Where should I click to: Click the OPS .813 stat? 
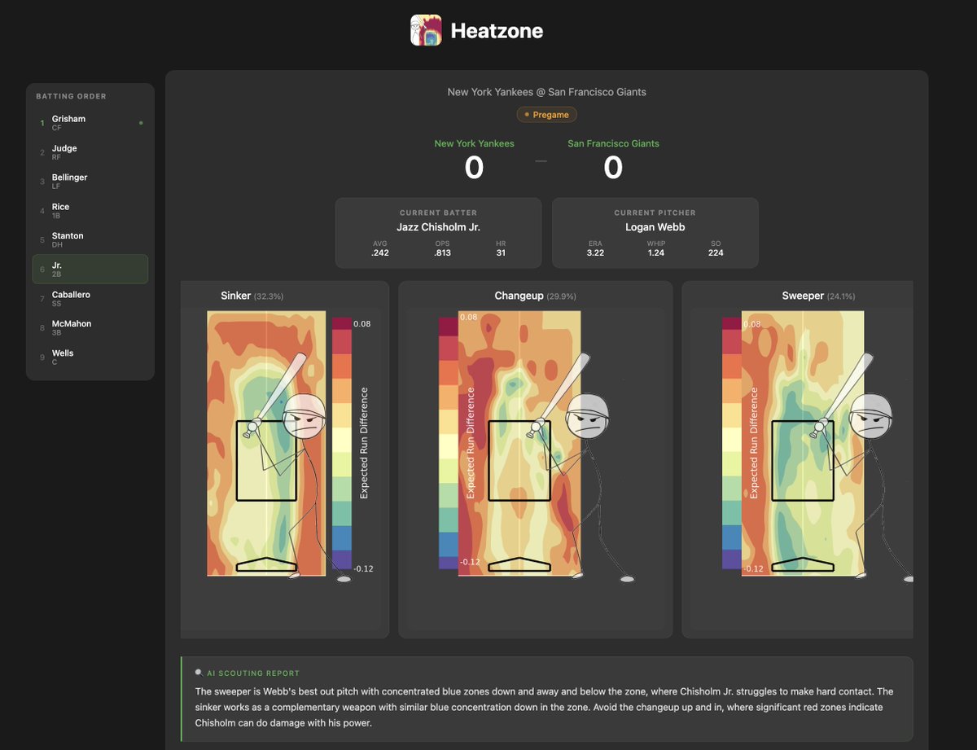[442, 248]
